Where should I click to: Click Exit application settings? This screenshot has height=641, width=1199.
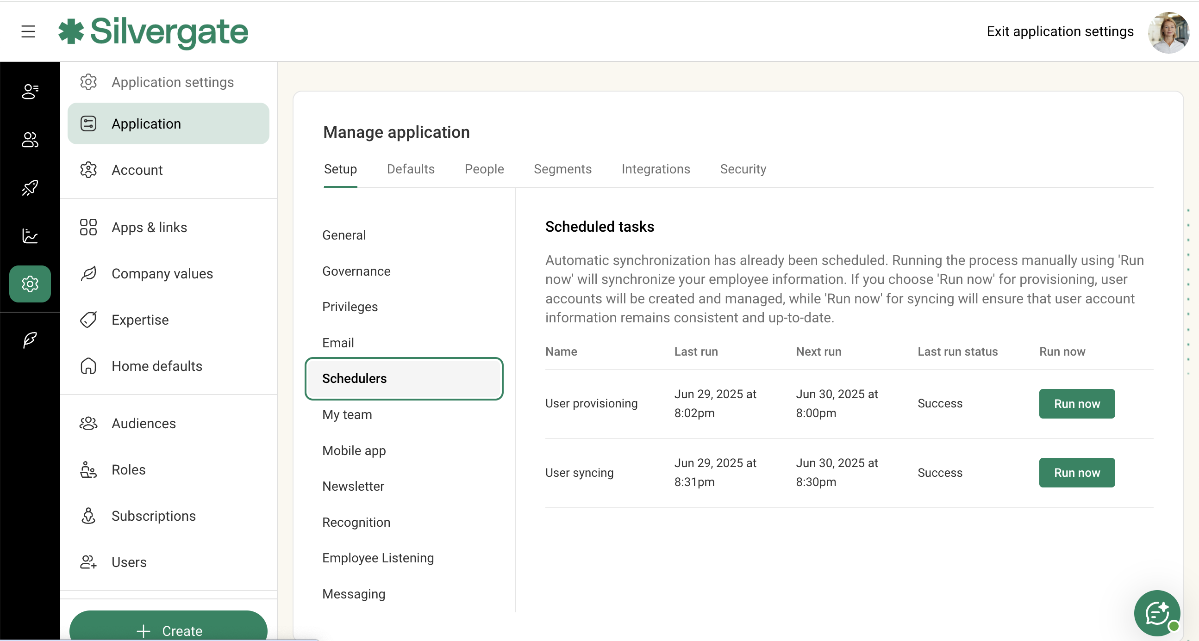[1060, 31]
